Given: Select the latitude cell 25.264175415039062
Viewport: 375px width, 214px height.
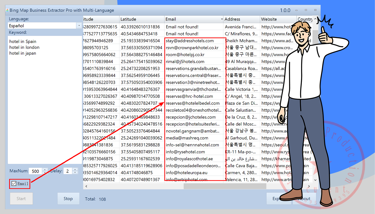Looking at the screenshot, I should click(x=142, y=62).
